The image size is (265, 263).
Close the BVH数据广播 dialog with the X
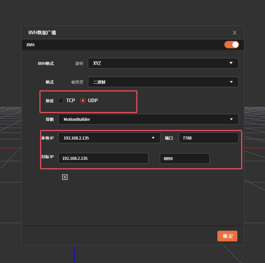[x=235, y=33]
